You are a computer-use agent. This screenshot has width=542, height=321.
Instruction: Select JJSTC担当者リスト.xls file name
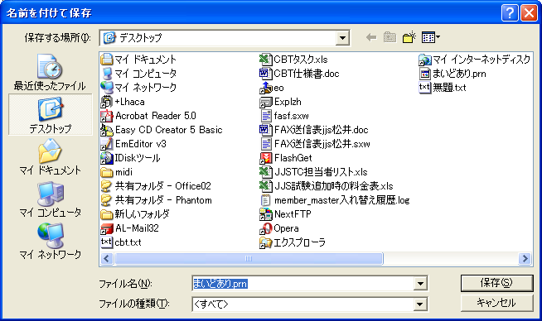(321, 172)
